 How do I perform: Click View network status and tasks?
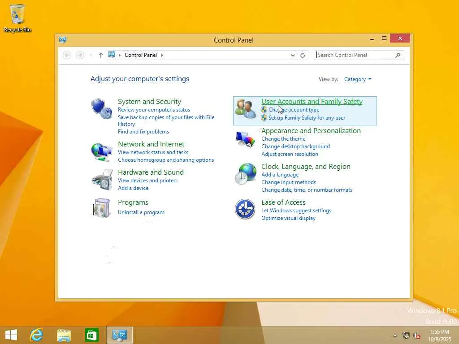pos(153,152)
